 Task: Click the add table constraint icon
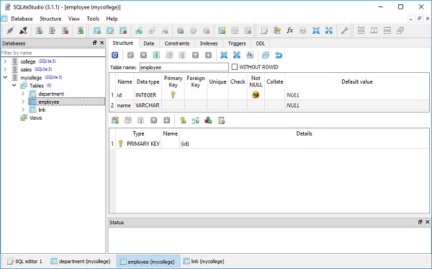tap(115, 120)
